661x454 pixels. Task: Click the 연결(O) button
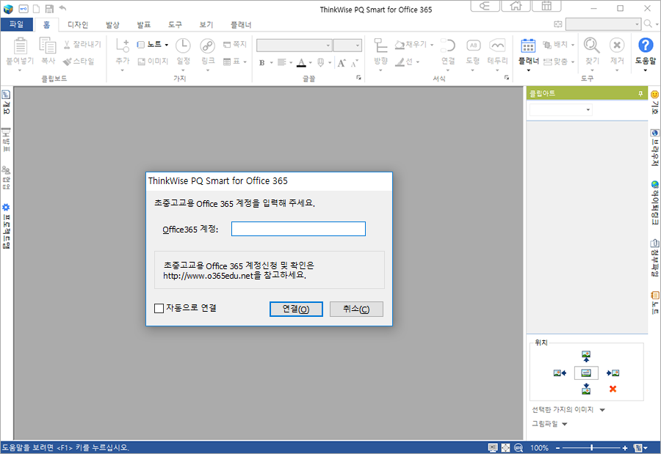point(296,309)
